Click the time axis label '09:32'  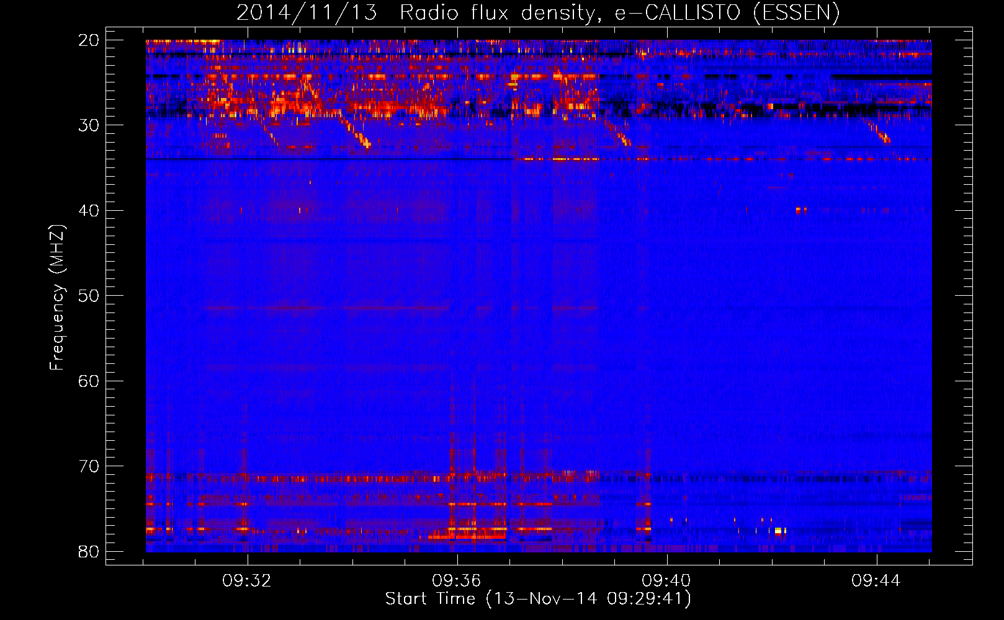pos(247,581)
